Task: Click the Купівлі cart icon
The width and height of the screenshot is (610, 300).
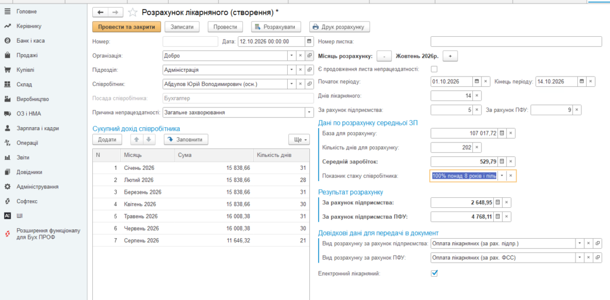Action: [x=7, y=70]
